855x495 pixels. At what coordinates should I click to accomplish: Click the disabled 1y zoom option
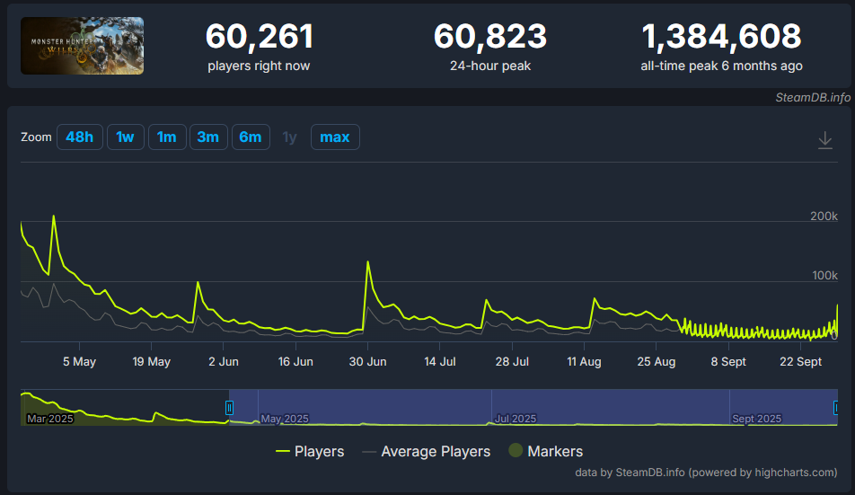tap(289, 137)
